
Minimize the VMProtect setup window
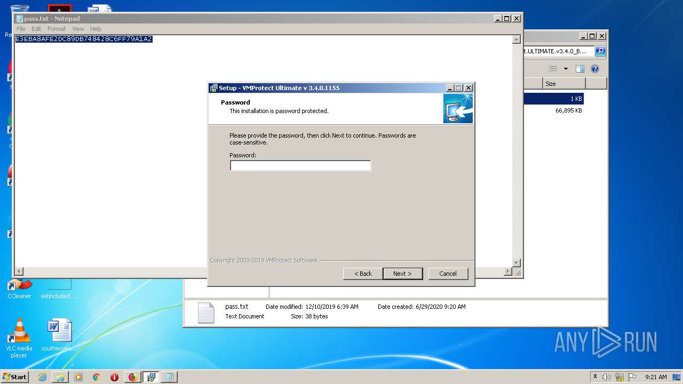(450, 88)
